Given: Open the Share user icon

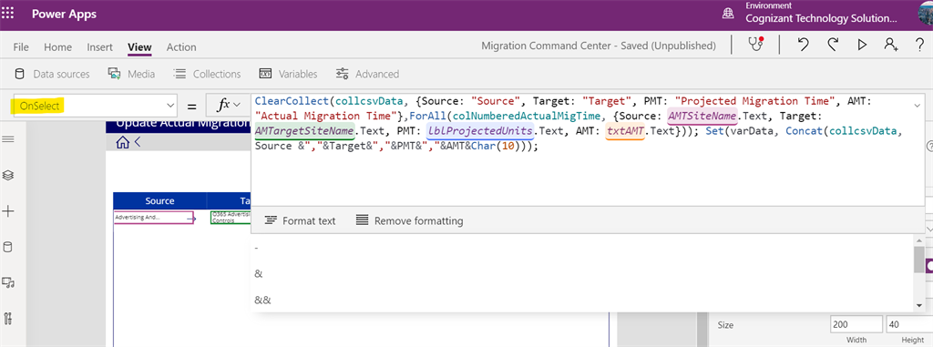Looking at the screenshot, I should [x=891, y=45].
